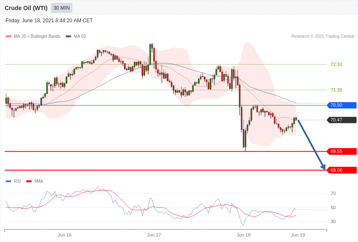Click the RSI 50 level label
The image size is (358, 242).
tap(333, 208)
